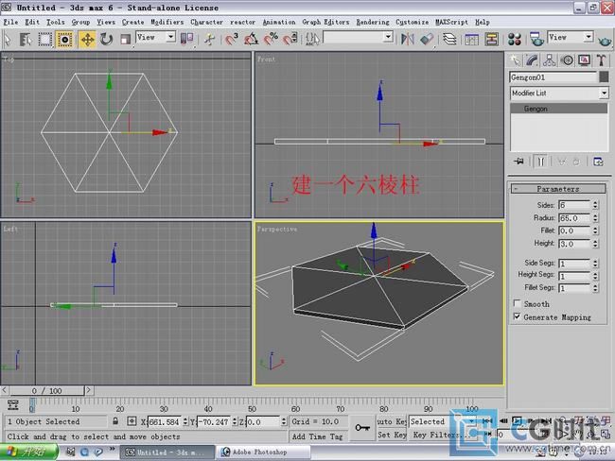This screenshot has width=615, height=461.
Task: Open Schematic View icon
Action: (x=491, y=39)
